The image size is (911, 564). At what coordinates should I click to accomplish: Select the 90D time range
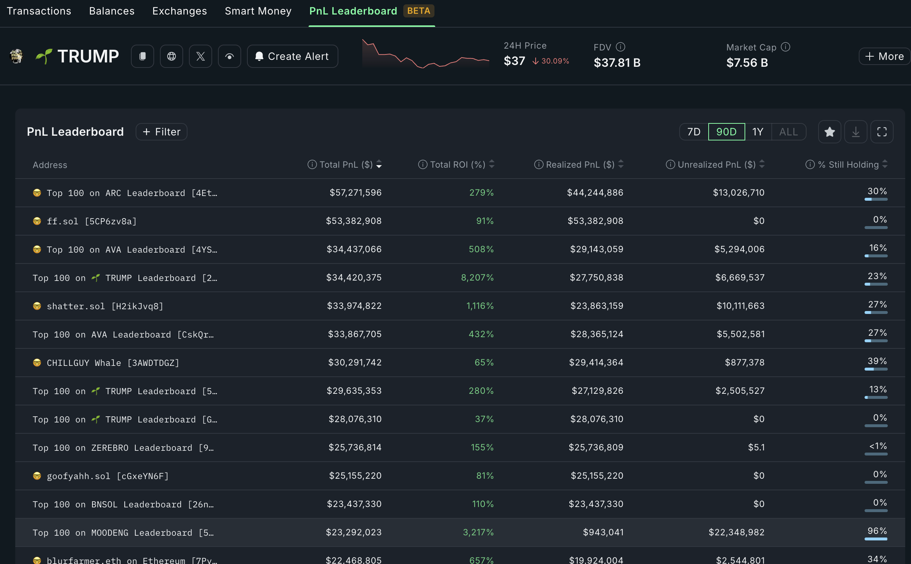tap(726, 132)
